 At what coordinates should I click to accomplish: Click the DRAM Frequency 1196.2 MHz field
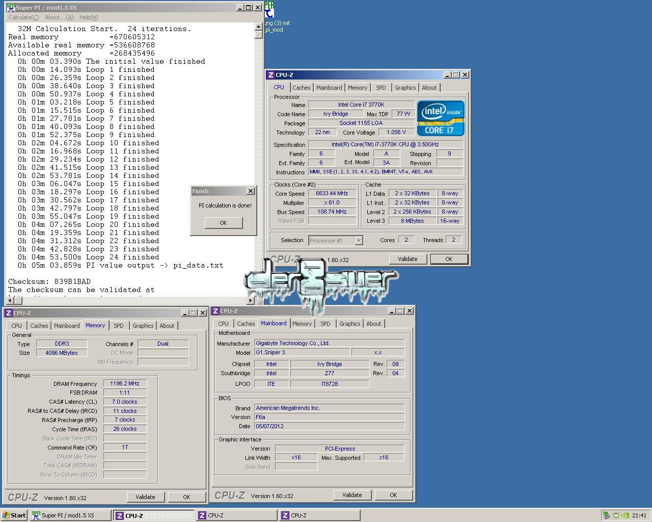click(x=125, y=384)
